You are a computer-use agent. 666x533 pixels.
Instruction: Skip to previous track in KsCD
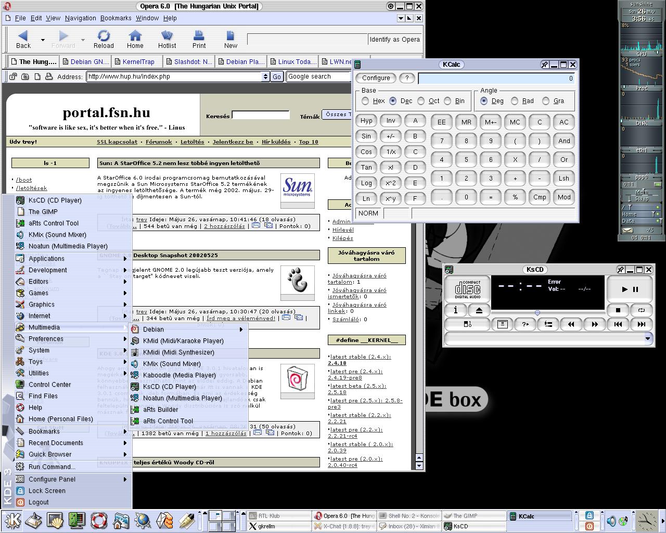[618, 324]
